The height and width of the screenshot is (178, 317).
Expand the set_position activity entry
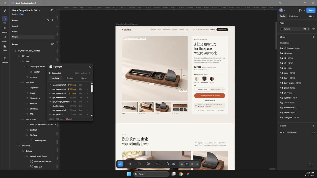(x=87, y=114)
